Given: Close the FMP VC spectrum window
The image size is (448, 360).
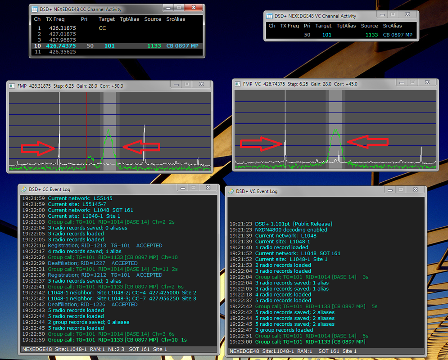Looking at the screenshot, I should 427,82.
